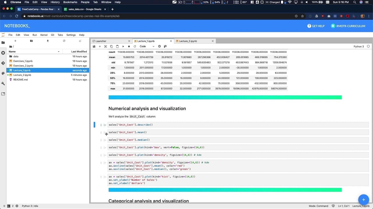Sort files by the Last Modified column

click(x=79, y=51)
